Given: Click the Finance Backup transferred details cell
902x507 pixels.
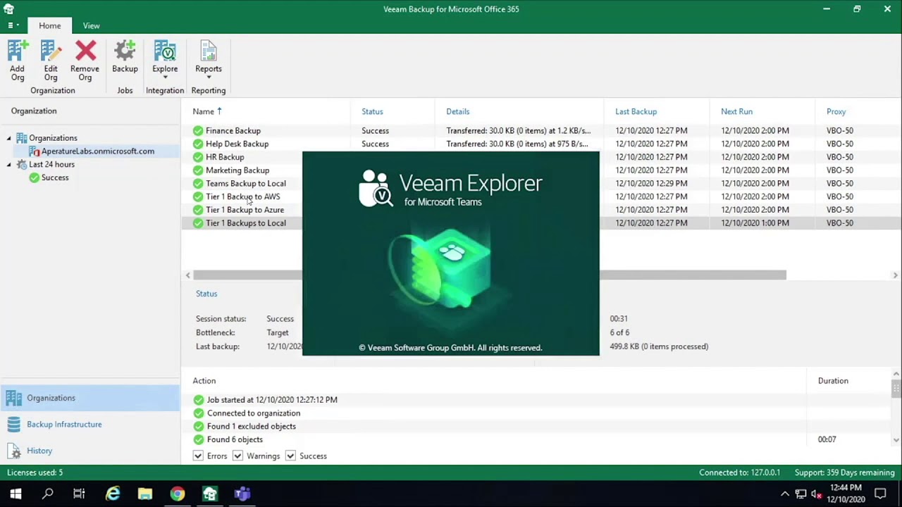Looking at the screenshot, I should click(519, 131).
